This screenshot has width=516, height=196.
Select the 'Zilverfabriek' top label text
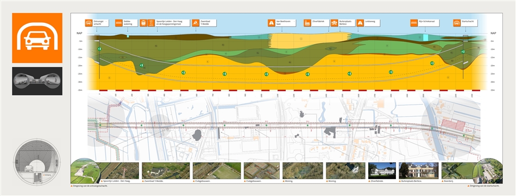(318, 21)
